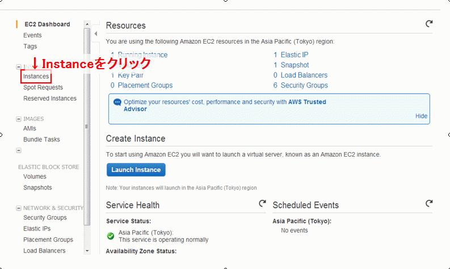Click 'This service is operating normally' text
Image resolution: width=450 pixels, height=269 pixels.
[x=163, y=239]
